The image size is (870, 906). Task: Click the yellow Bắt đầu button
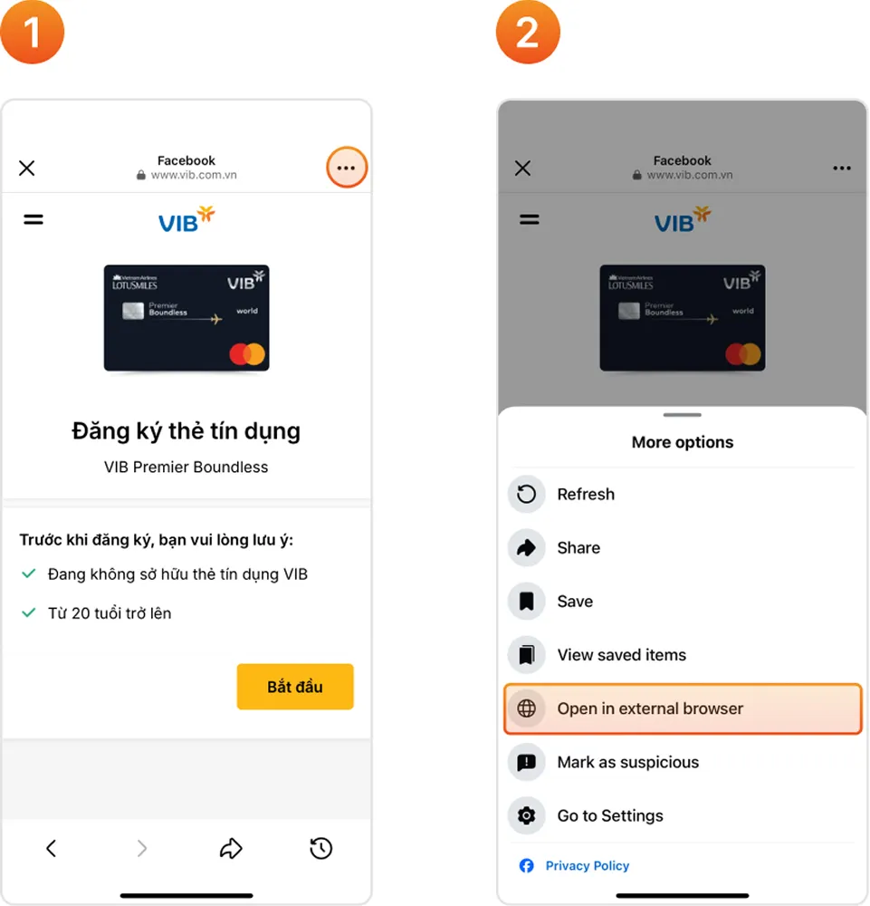[x=295, y=687]
